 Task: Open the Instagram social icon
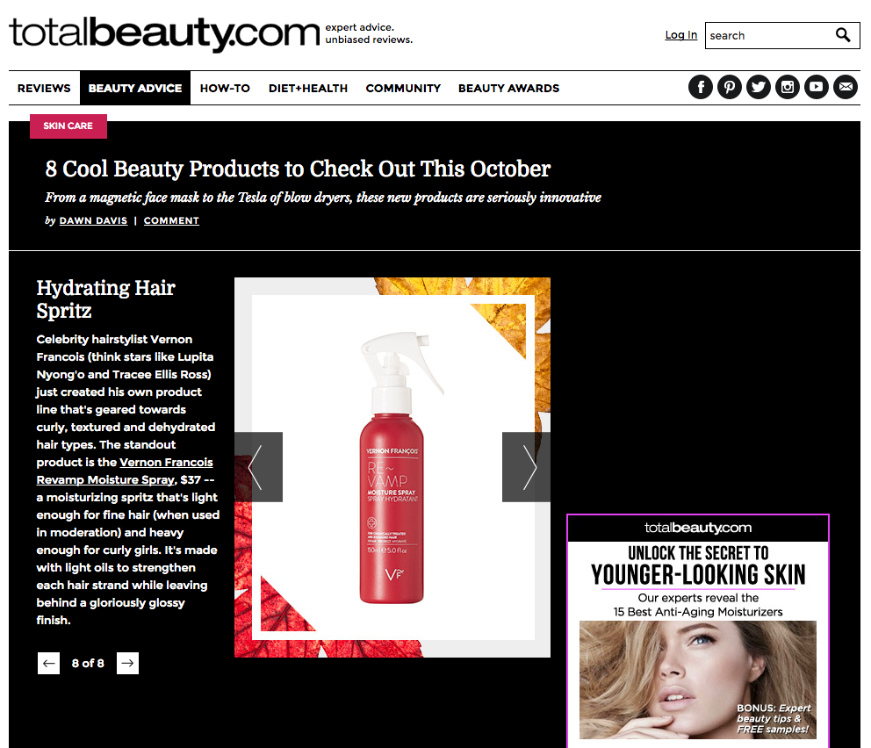pos(787,87)
